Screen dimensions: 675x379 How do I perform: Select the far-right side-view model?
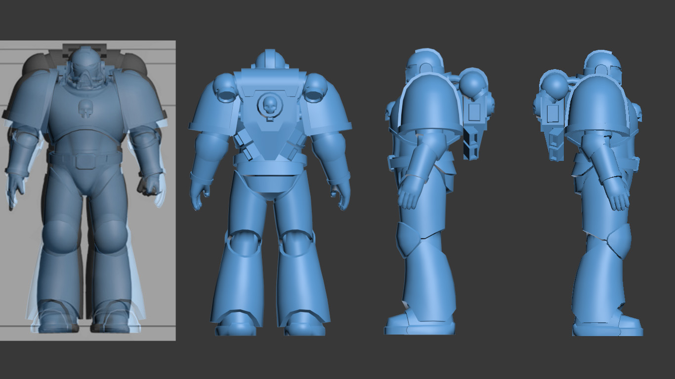[589, 193]
